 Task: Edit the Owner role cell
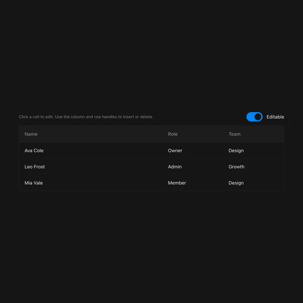pyautogui.click(x=192, y=151)
